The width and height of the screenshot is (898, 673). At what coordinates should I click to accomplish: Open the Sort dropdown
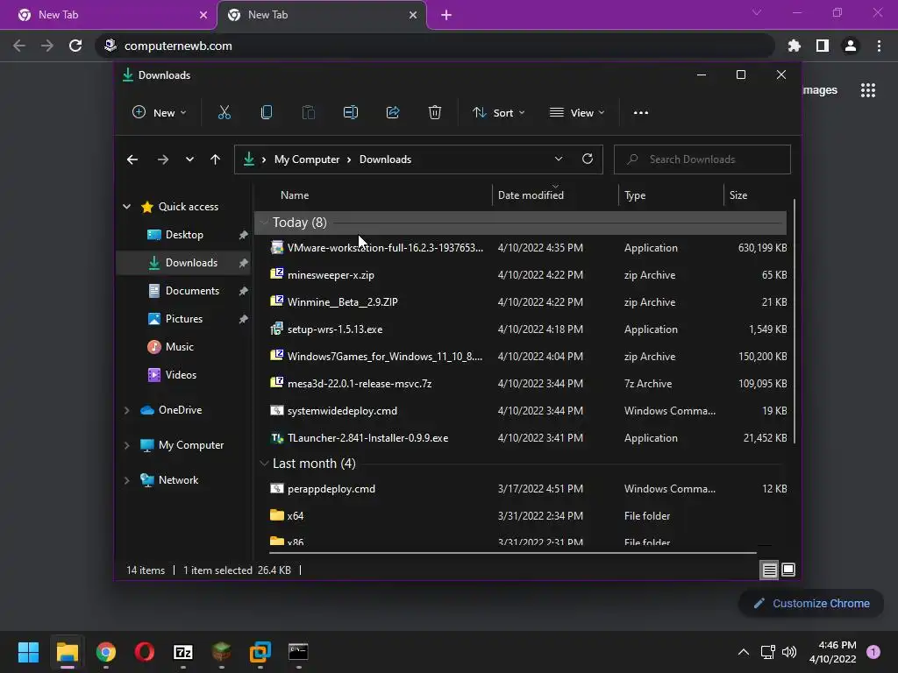[x=498, y=113]
